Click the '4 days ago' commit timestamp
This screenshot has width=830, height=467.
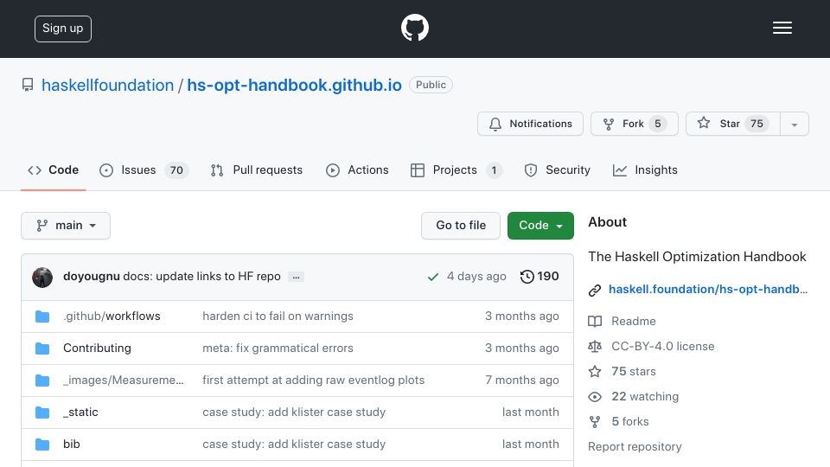click(x=476, y=277)
